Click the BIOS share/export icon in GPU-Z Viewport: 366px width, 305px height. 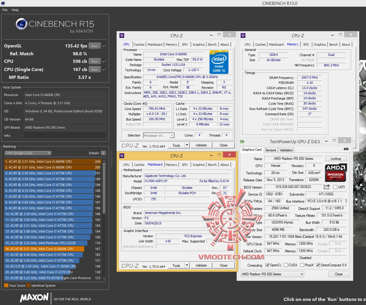coord(327,187)
